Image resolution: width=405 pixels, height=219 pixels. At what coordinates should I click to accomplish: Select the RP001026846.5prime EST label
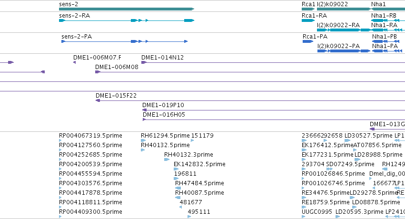tap(333, 174)
